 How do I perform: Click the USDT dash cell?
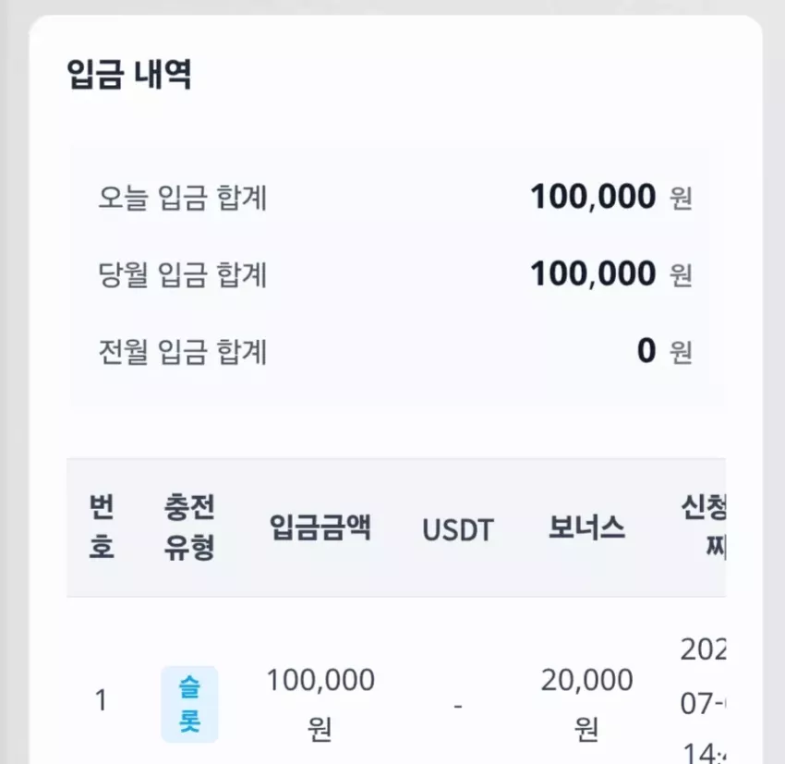pyautogui.click(x=458, y=706)
